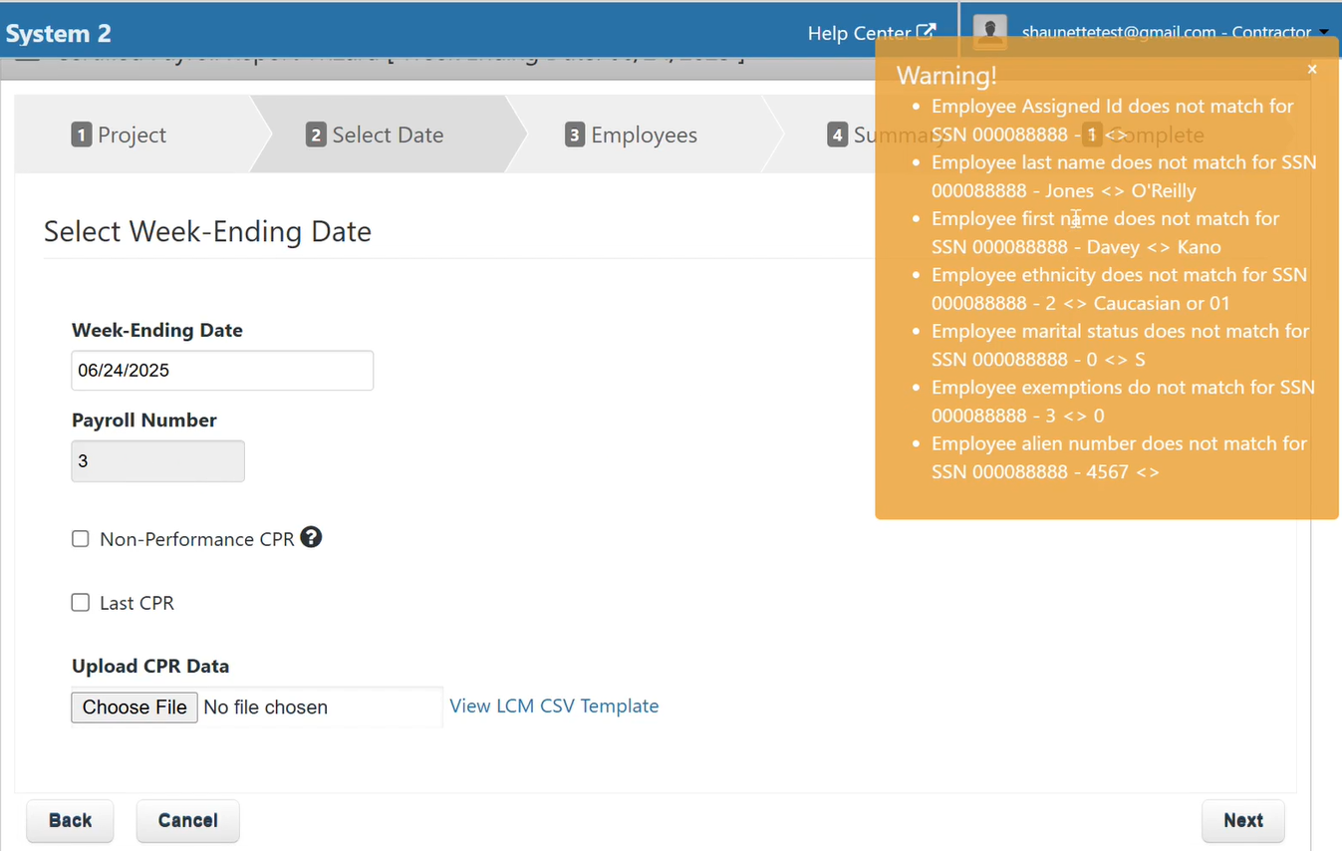Open the Help Center external link
Image resolution: width=1342 pixels, height=851 pixels.
869,32
